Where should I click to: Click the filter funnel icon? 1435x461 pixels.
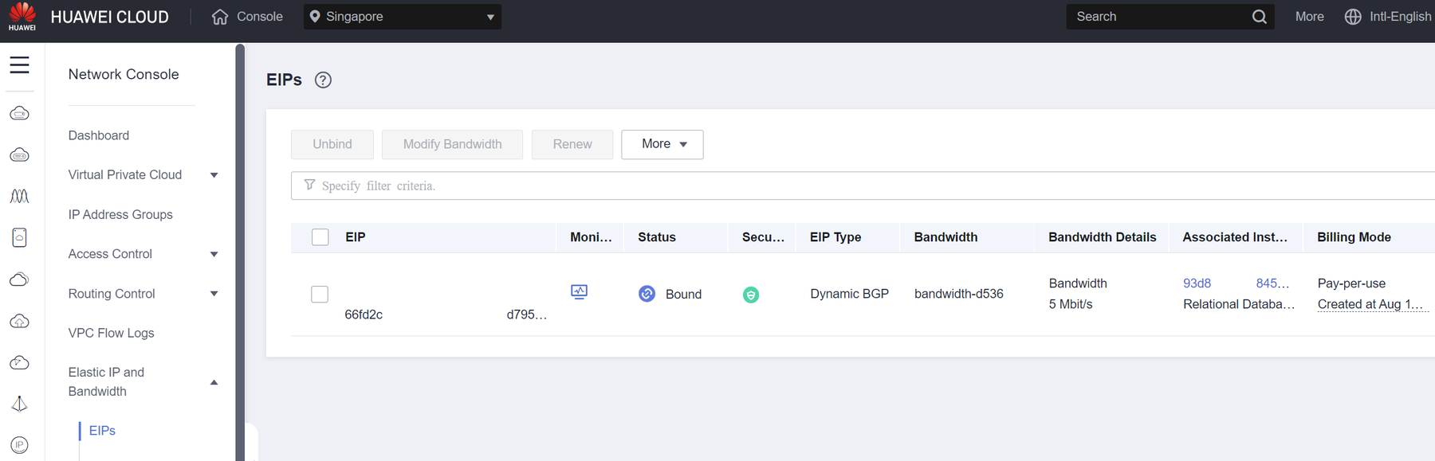click(x=309, y=185)
